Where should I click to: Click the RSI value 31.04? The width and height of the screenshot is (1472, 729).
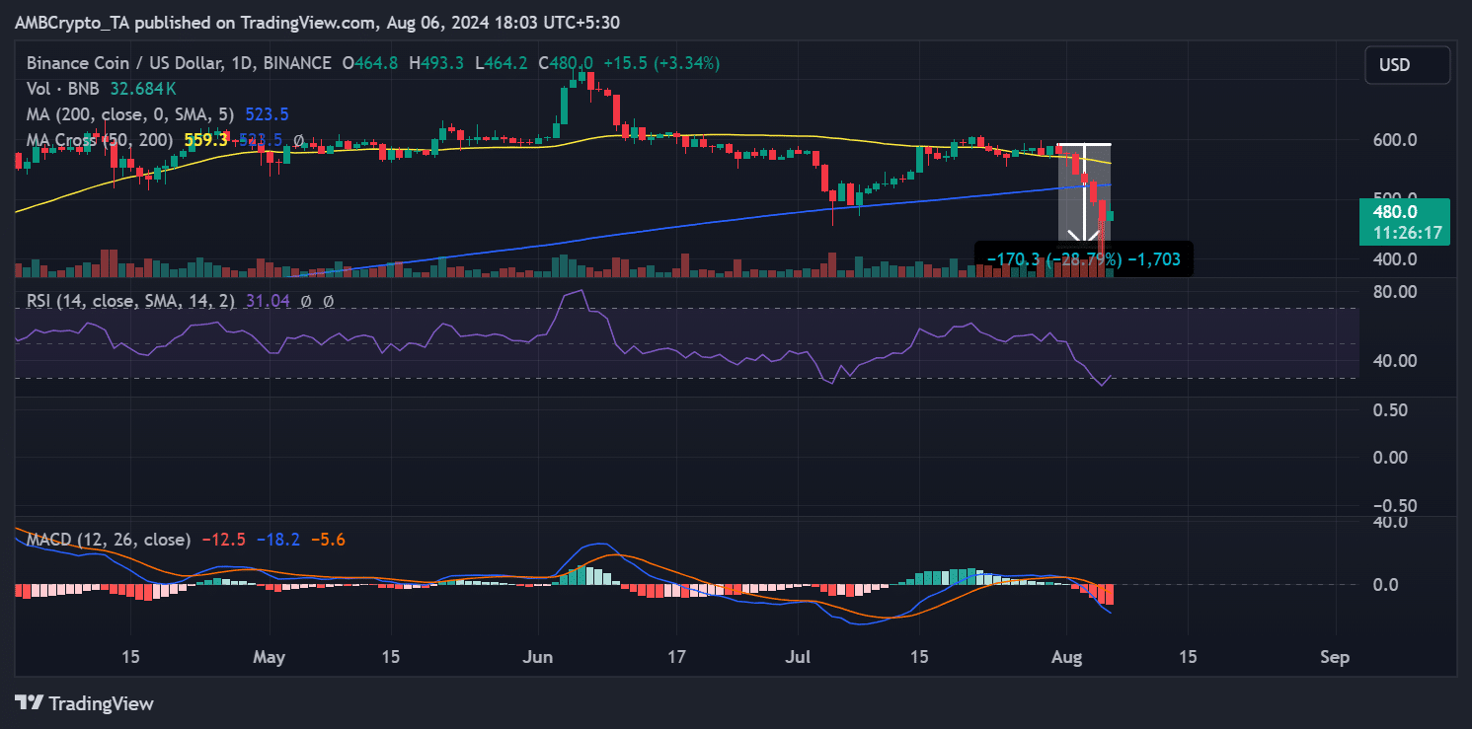coord(266,301)
